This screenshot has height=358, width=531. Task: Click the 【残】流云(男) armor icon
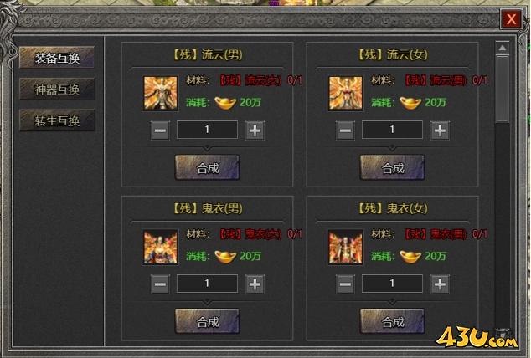point(161,93)
